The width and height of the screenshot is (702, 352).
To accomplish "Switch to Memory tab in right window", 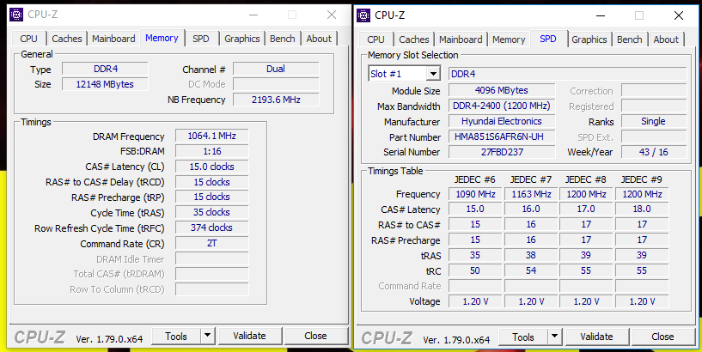I will (x=509, y=39).
